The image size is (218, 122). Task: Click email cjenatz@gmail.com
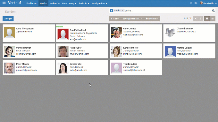pyautogui.click(x=133, y=34)
